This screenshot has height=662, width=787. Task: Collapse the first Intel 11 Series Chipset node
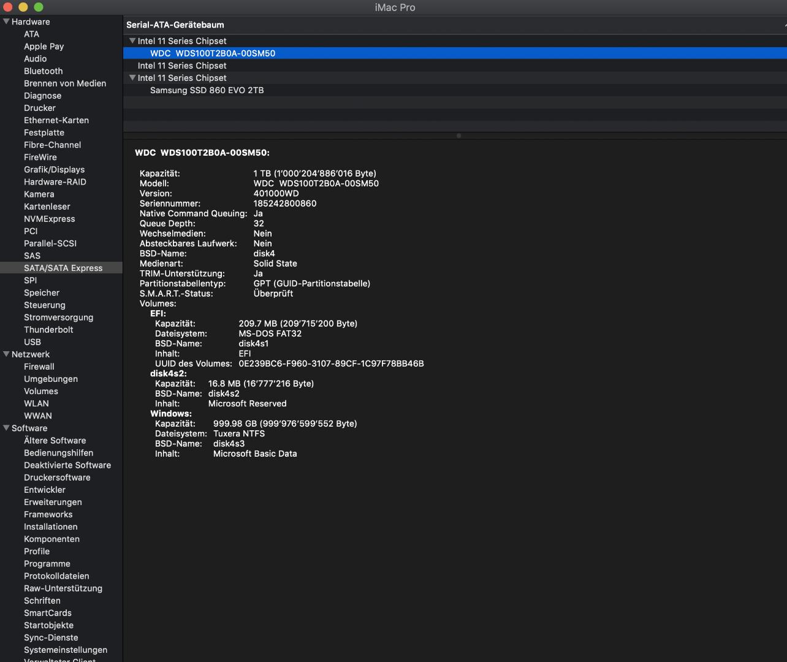[132, 41]
